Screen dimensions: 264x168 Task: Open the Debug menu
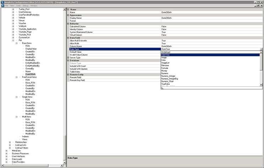coord(26,6)
